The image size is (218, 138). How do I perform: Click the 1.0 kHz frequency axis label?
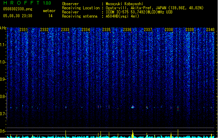3,62
